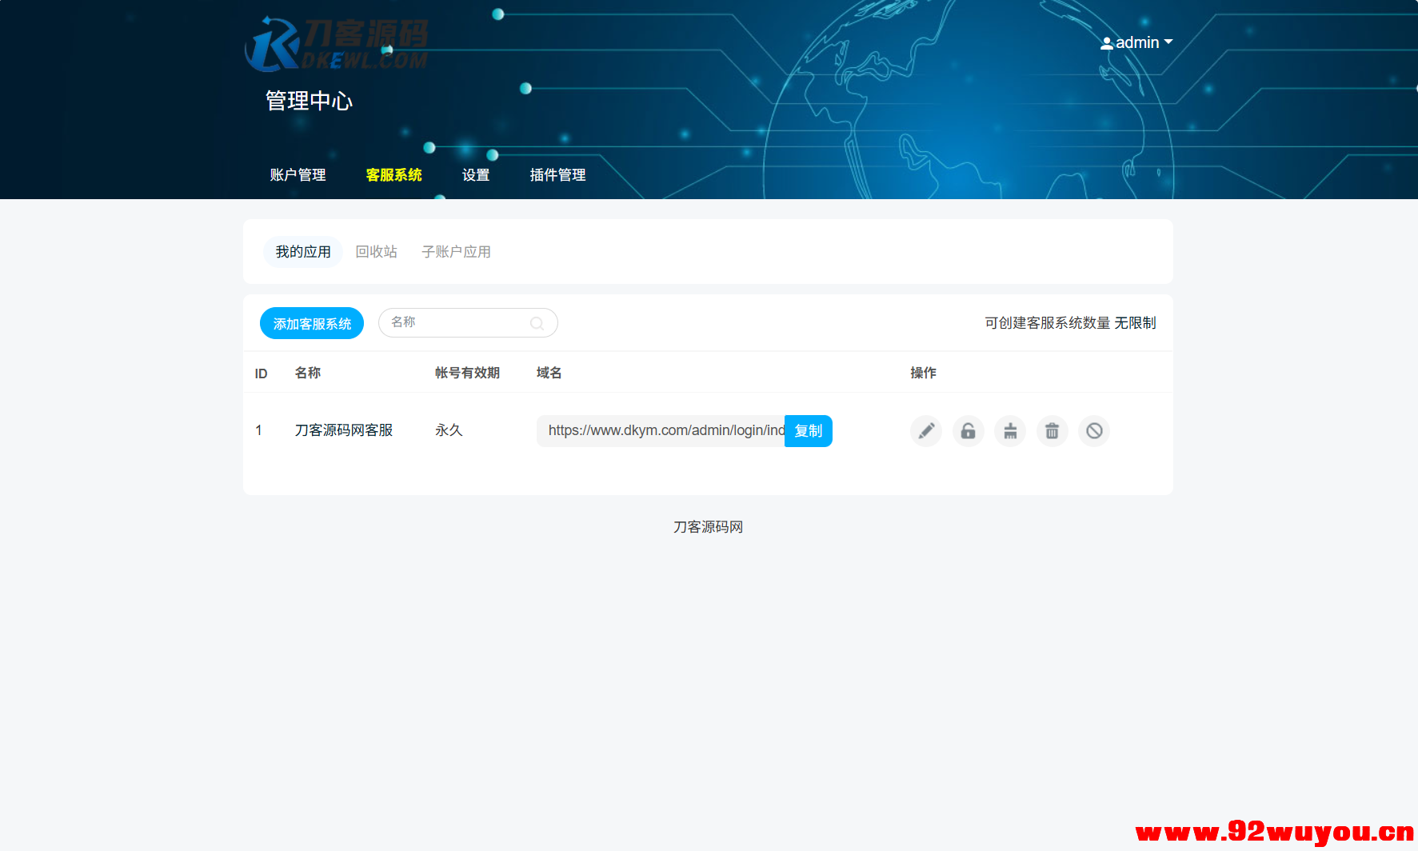
Task: Open the 插件管理 section
Action: [x=557, y=175]
